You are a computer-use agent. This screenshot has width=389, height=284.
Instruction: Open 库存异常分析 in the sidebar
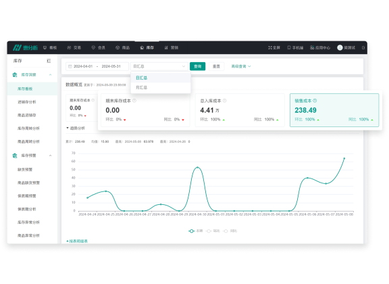tap(32, 222)
